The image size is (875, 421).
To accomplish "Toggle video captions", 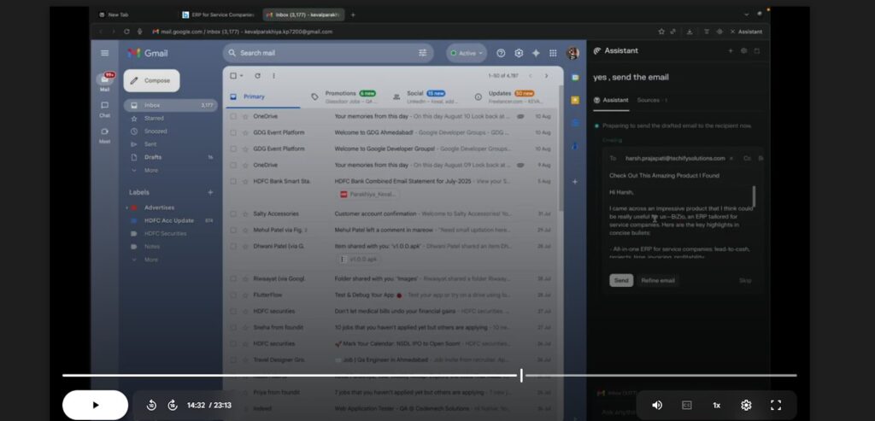I will tap(687, 406).
